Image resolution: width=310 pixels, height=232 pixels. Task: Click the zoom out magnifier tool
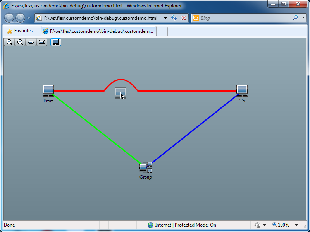point(20,42)
